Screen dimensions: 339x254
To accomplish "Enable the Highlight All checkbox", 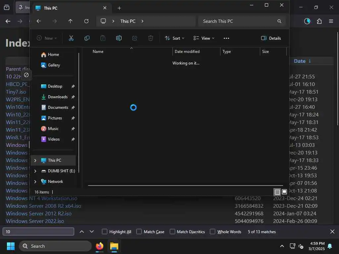I will (104, 232).
